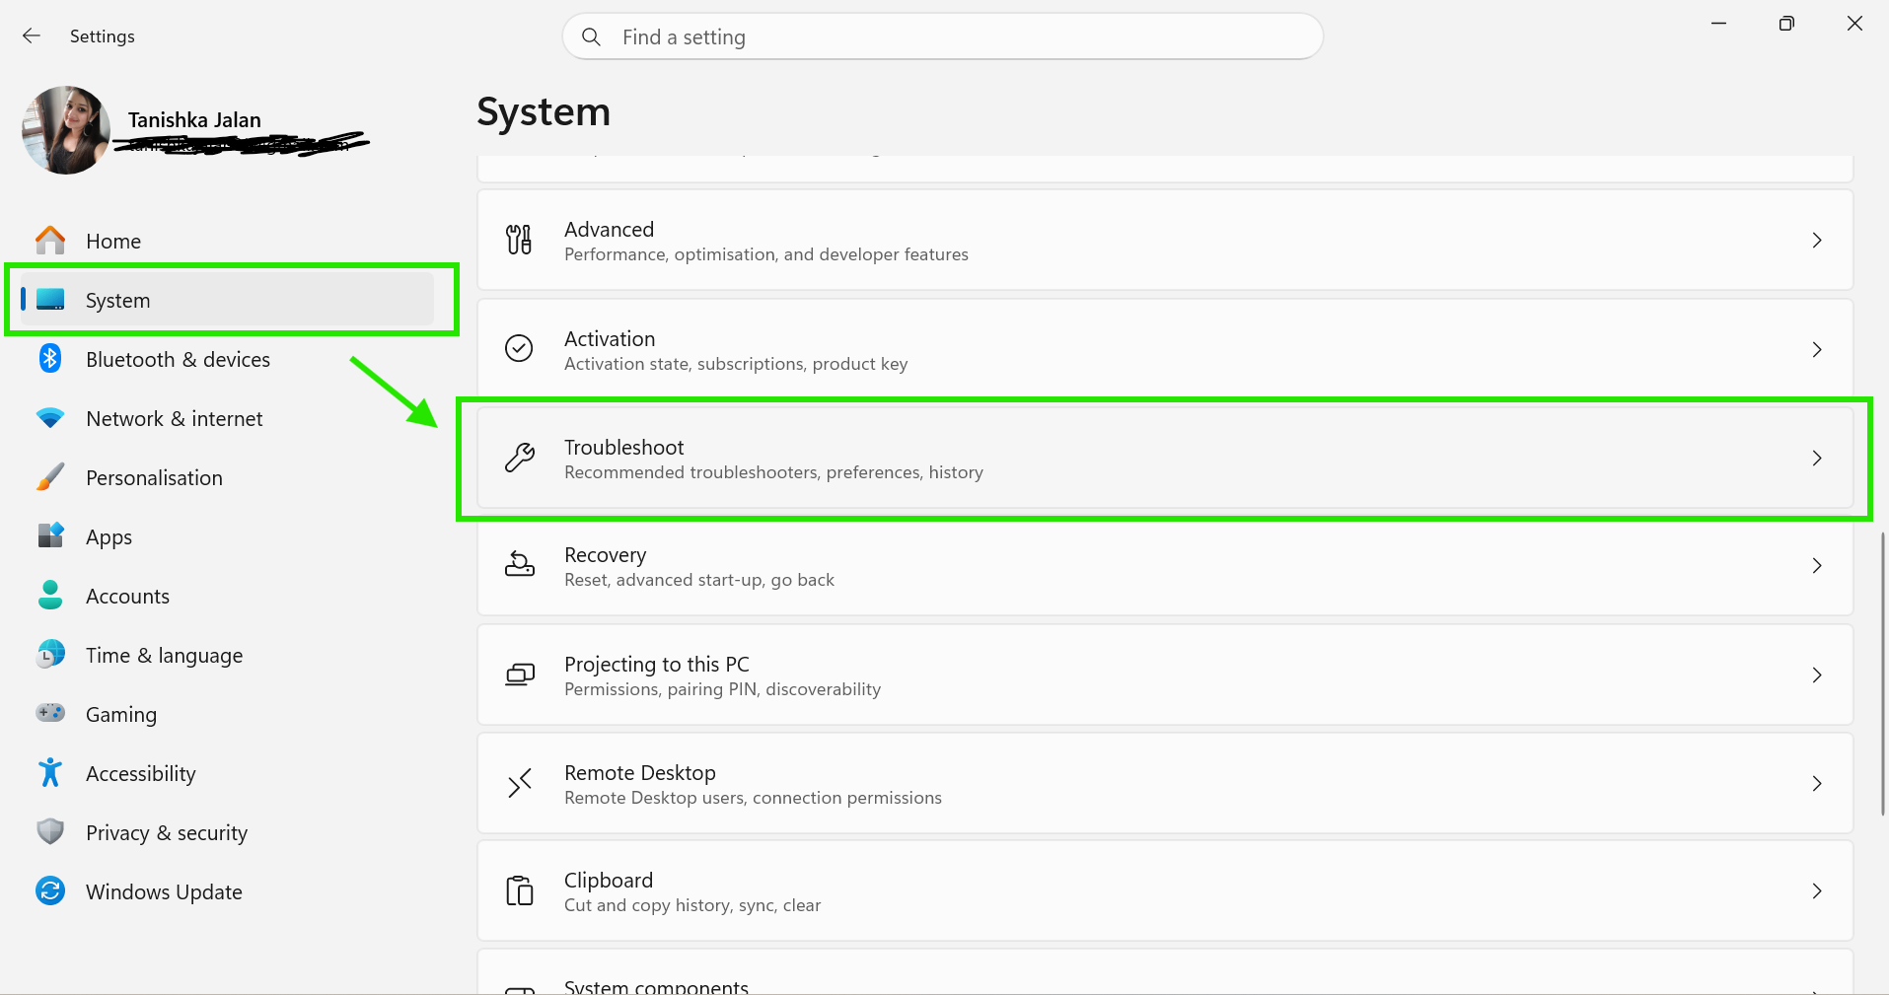Open Network & internet settings

[228, 418]
